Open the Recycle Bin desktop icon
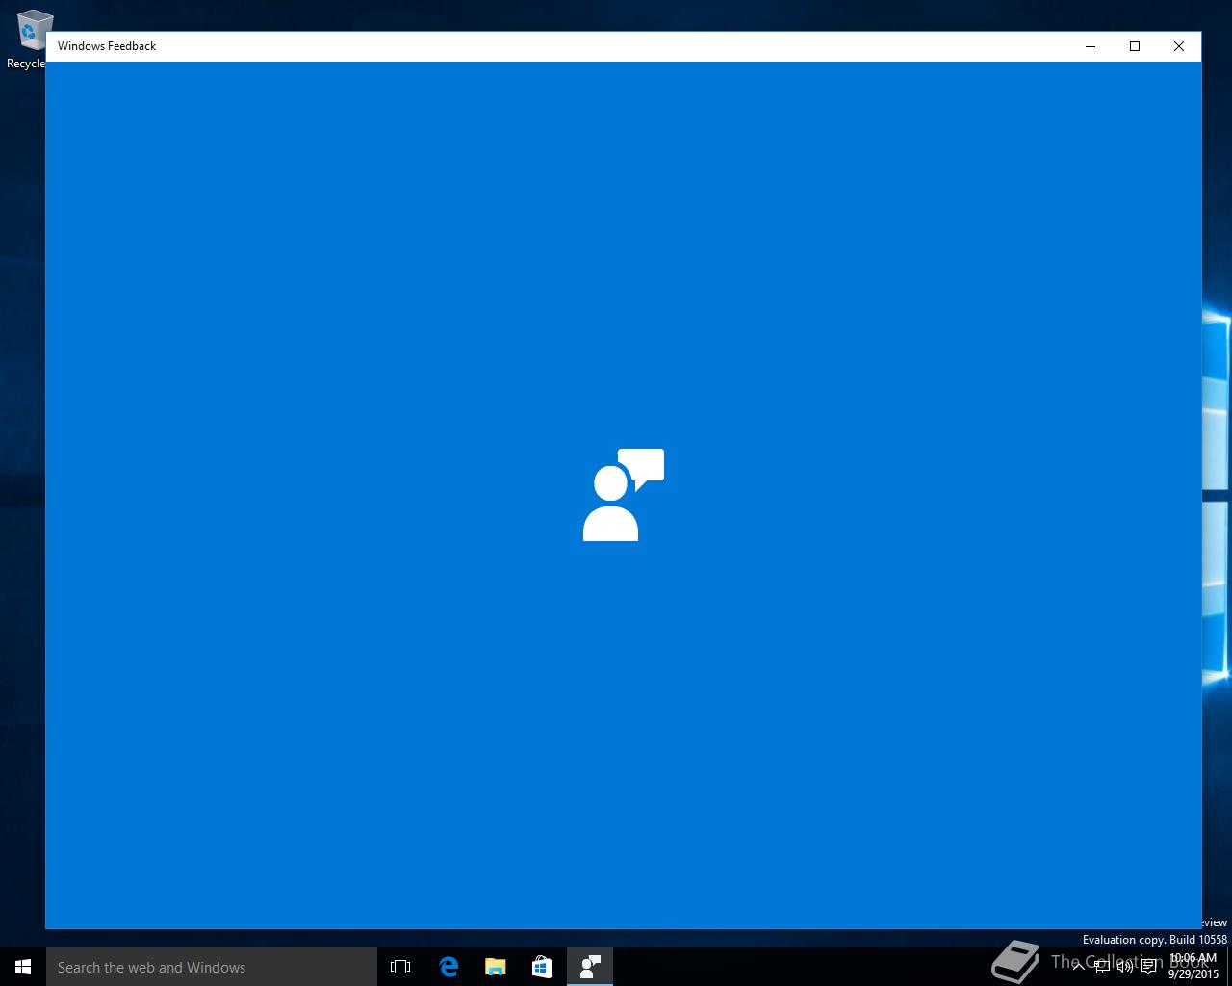The image size is (1232, 986). pos(27,39)
